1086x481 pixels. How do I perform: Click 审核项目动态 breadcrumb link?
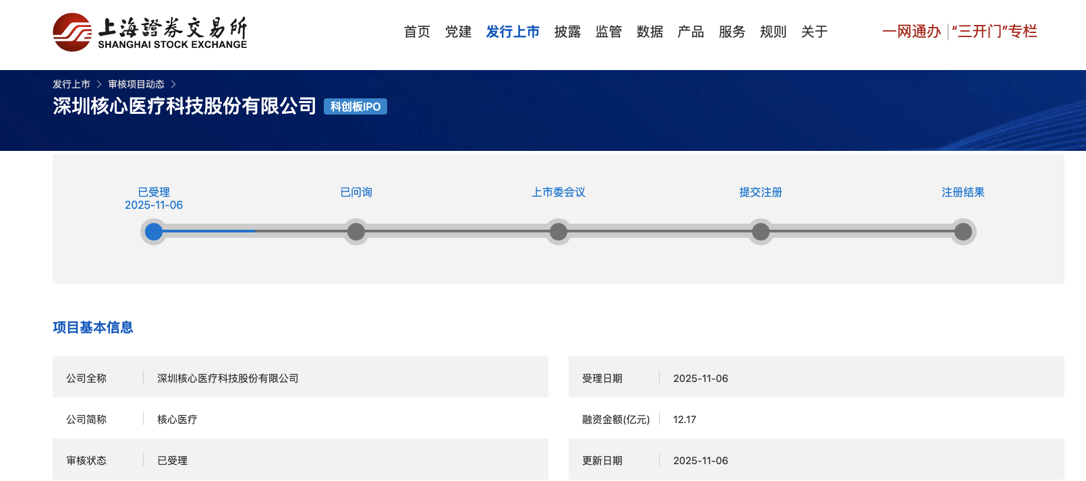[x=136, y=84]
